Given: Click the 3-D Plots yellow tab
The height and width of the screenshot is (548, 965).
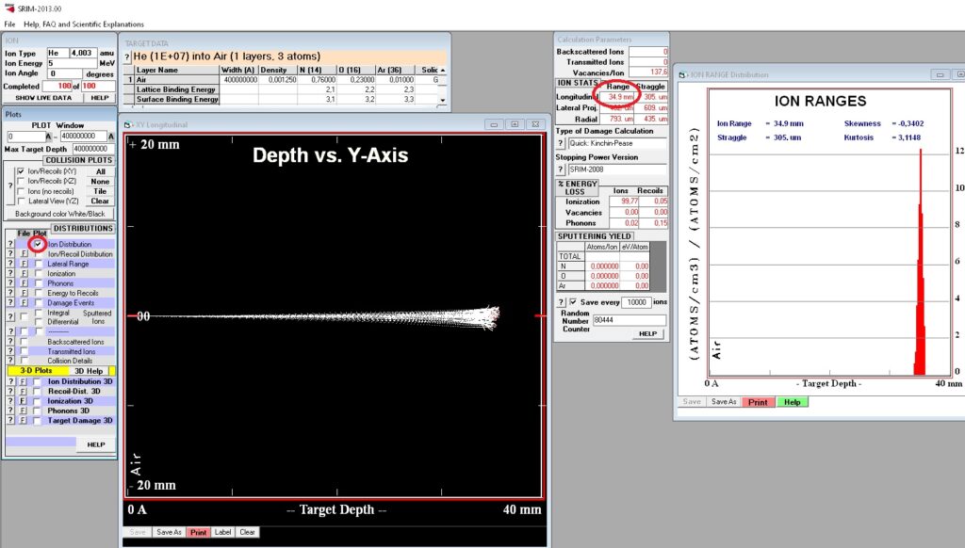Looking at the screenshot, I should click(x=37, y=371).
